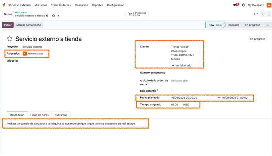272x156 pixels.
Task: Open the Proyecto field Servicio externo
Action: pos(32,47)
